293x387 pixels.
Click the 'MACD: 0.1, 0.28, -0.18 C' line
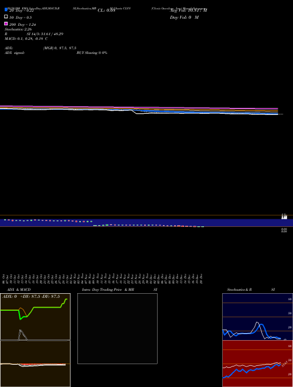pos(26,39)
